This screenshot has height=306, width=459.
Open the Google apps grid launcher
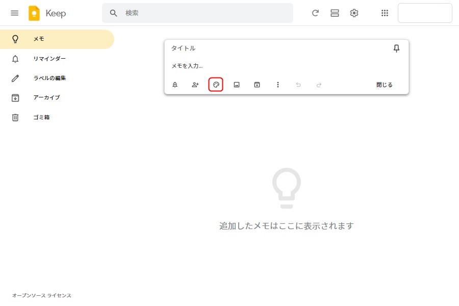coord(385,13)
